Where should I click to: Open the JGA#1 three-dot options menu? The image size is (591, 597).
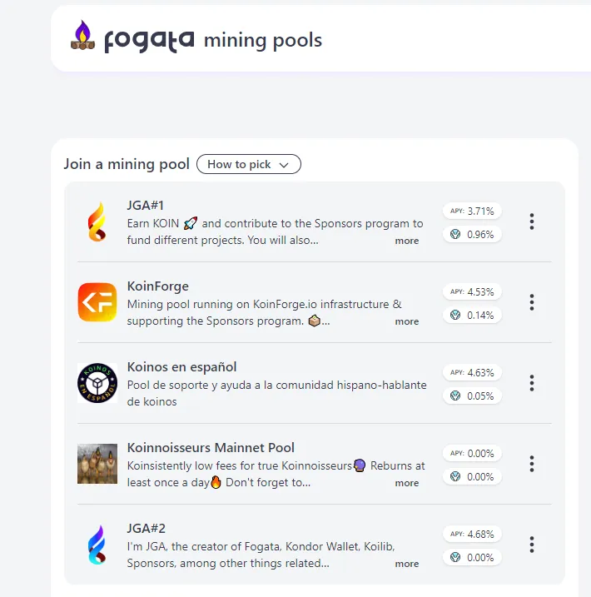coord(532,221)
